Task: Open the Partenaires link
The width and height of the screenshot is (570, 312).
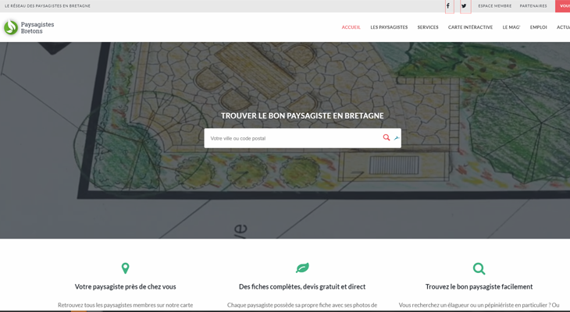Action: pos(533,5)
